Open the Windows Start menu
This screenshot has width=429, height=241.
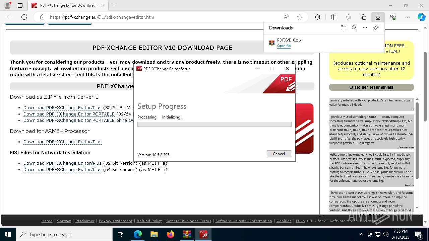coord(8,234)
